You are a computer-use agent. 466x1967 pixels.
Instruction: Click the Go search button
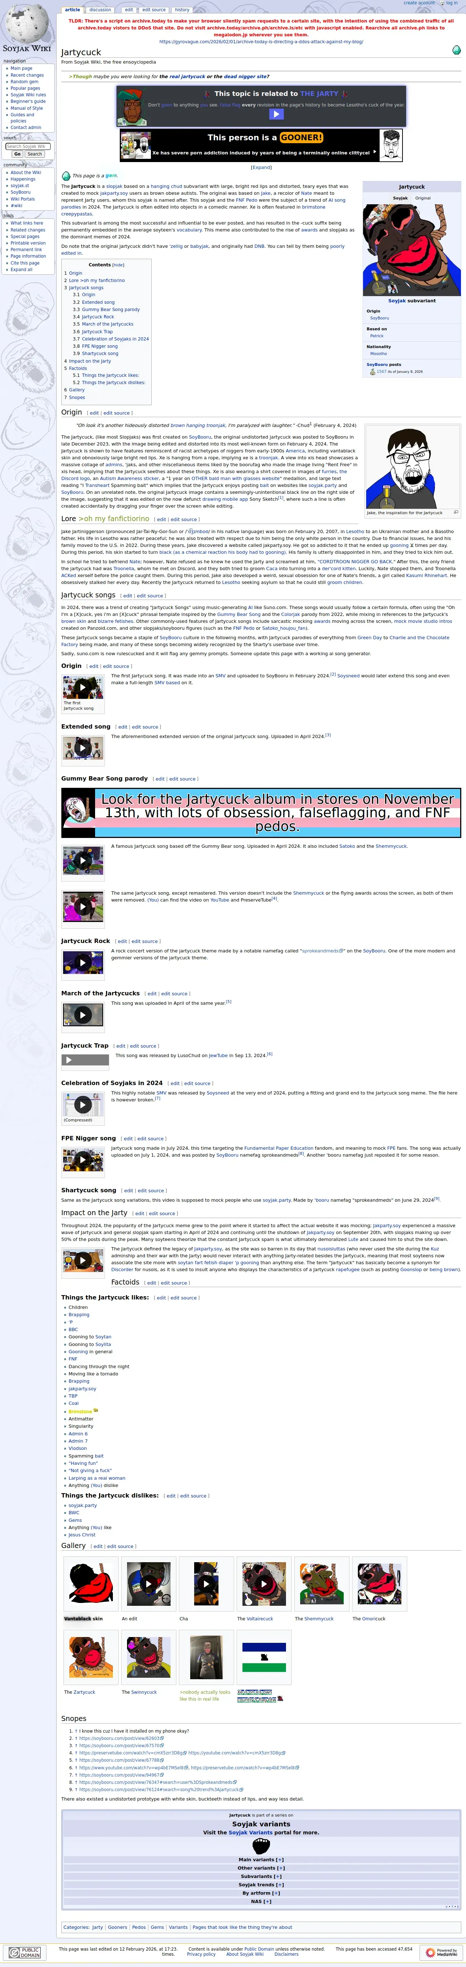[17, 154]
